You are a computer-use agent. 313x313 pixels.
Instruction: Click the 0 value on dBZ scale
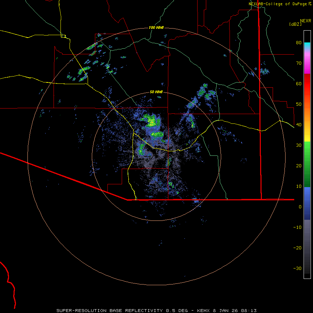point(300,207)
